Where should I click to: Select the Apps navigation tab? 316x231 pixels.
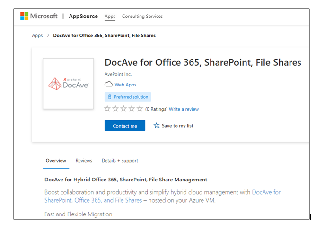[x=110, y=17]
